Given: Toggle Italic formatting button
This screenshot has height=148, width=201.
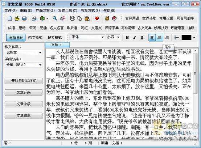Looking at the screenshot, I should pyautogui.click(x=135, y=37).
